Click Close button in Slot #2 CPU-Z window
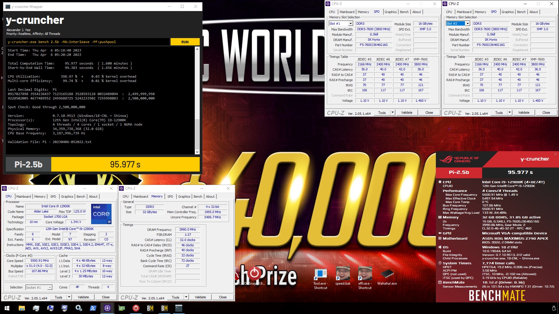 [x=546, y=113]
